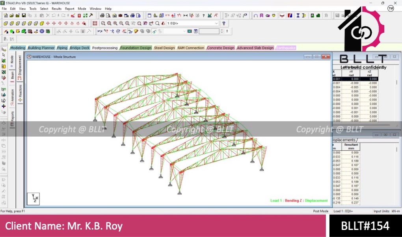Viewport: 402px width, 237px height.
Task: Click the help pin icon beside load combo
Action: 224,23
